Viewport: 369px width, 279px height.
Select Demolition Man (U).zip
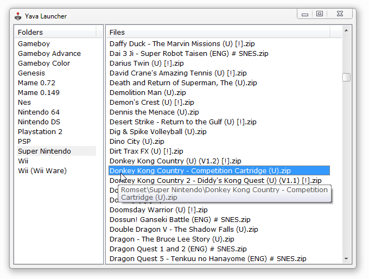[x=148, y=92]
